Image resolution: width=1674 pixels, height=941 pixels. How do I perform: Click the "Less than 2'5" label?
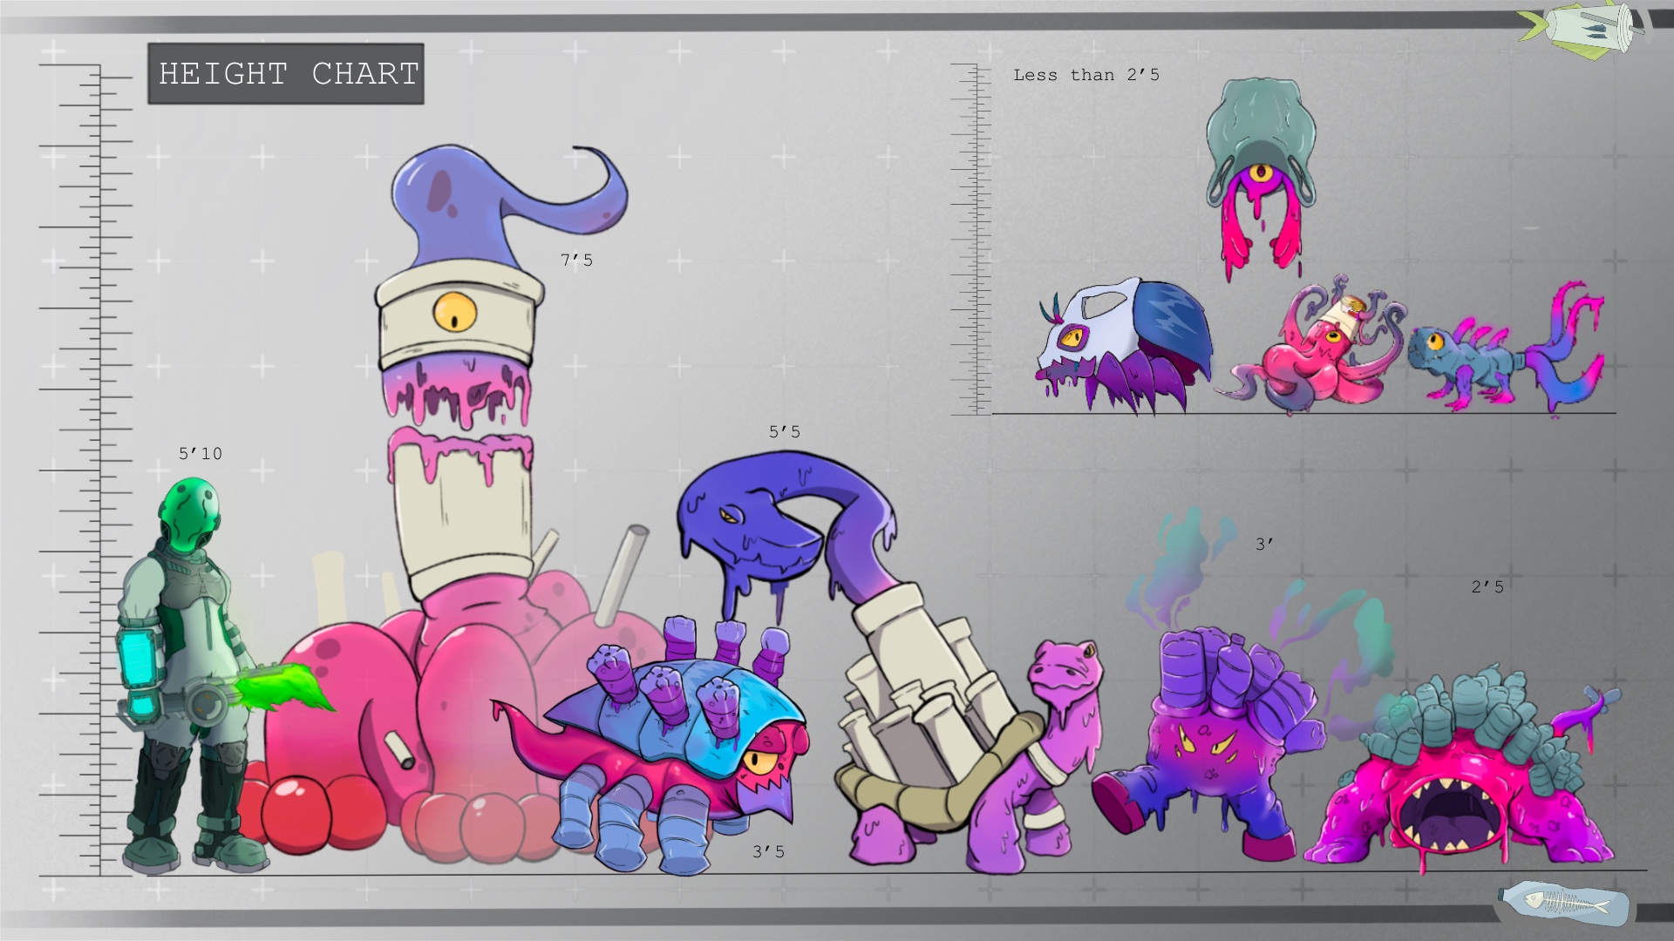tap(1086, 75)
